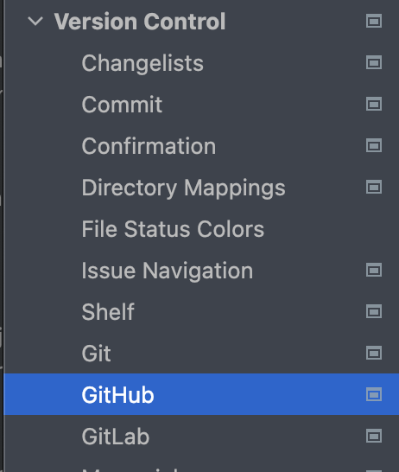Click project-level icon beside Changelists
Image resolution: width=399 pixels, height=472 pixels.
374,62
